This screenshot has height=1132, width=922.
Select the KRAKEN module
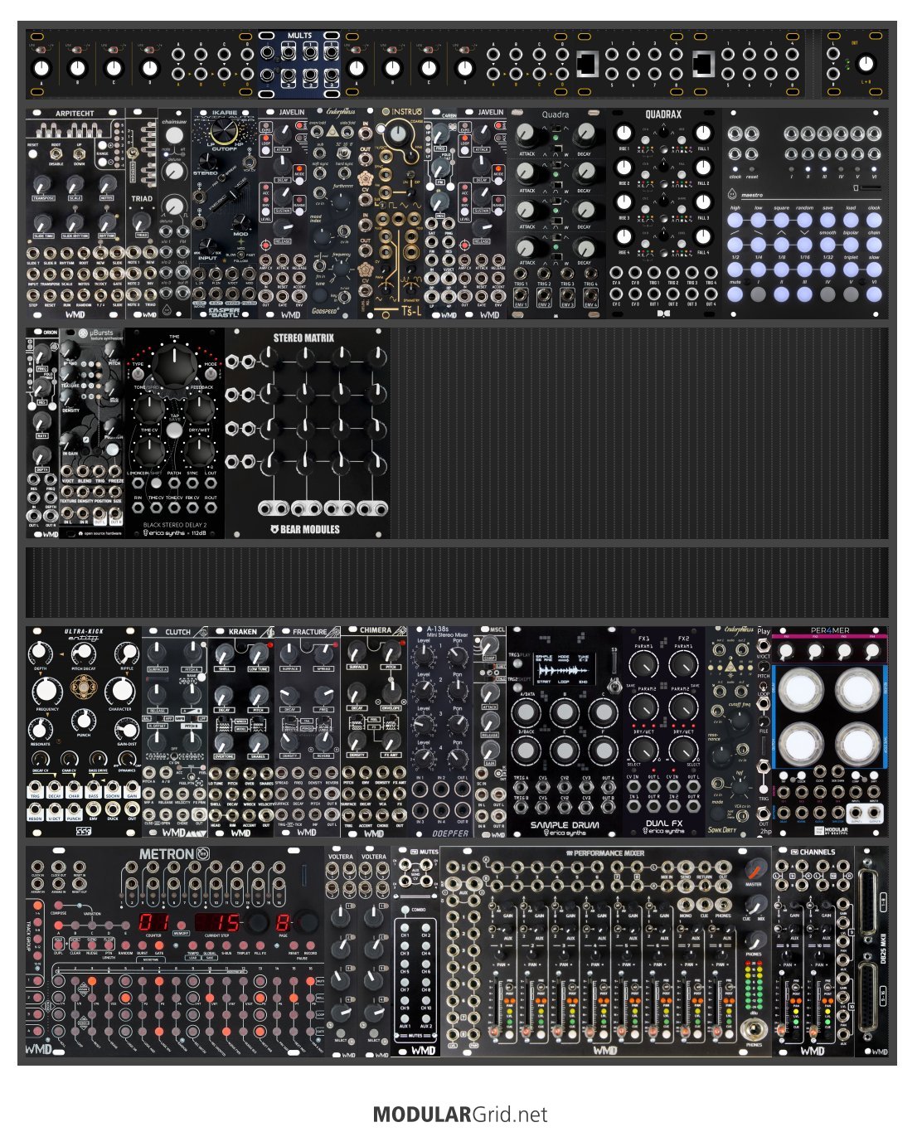click(x=241, y=731)
